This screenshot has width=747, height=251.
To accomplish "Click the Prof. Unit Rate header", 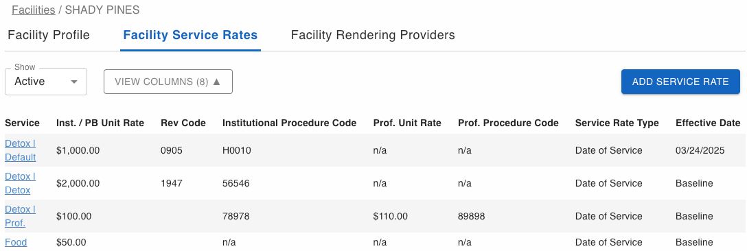I will 407,123.
